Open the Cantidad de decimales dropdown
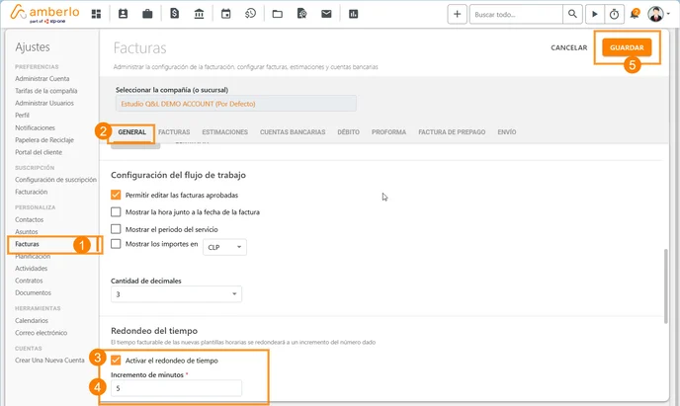 pyautogui.click(x=176, y=294)
